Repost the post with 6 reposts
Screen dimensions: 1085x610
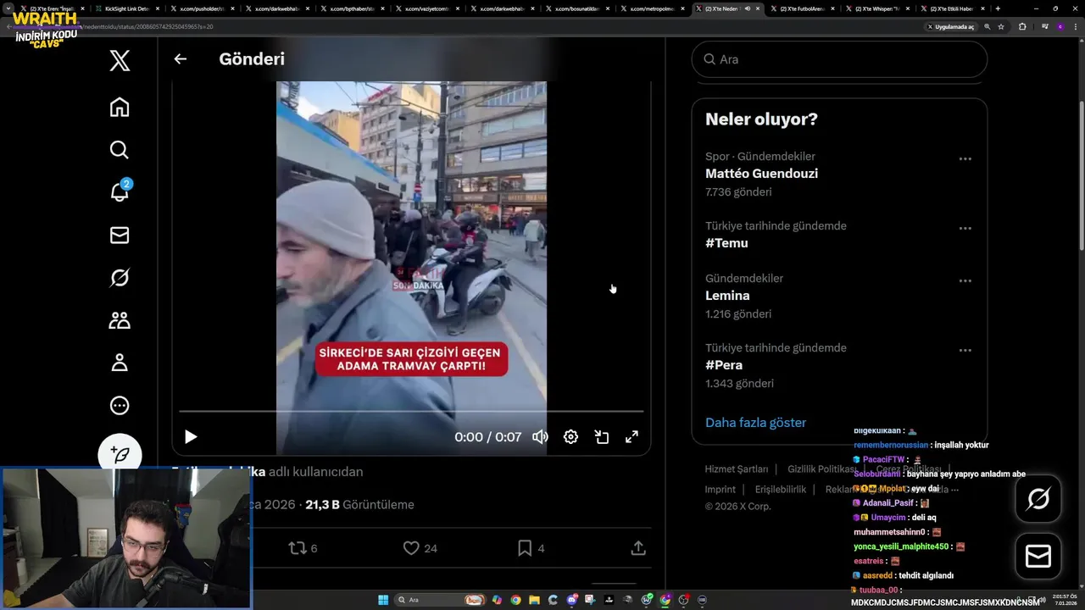[x=303, y=548]
